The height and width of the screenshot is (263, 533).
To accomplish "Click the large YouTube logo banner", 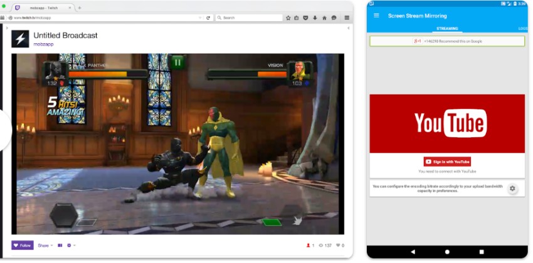I will (x=447, y=123).
